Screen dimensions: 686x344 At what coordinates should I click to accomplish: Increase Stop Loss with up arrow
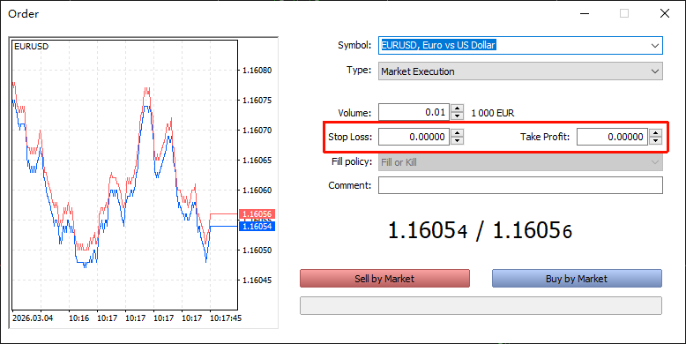(x=458, y=132)
